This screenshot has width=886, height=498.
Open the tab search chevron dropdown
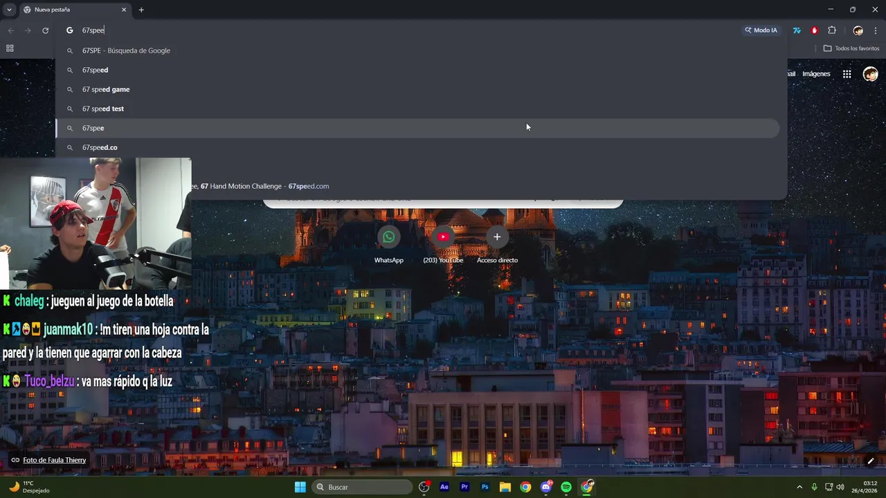[x=9, y=10]
